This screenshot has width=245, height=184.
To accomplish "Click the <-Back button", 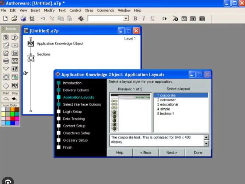I will (x=146, y=152).
